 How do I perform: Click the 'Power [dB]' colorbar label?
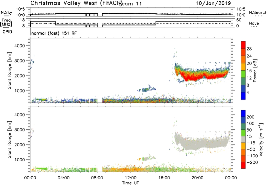pyautogui.click(x=255, y=70)
